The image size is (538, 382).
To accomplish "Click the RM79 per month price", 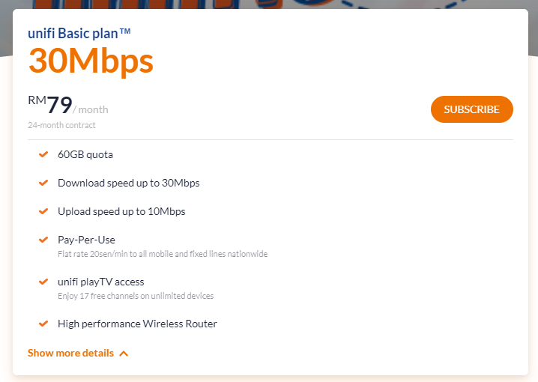I will point(67,106).
